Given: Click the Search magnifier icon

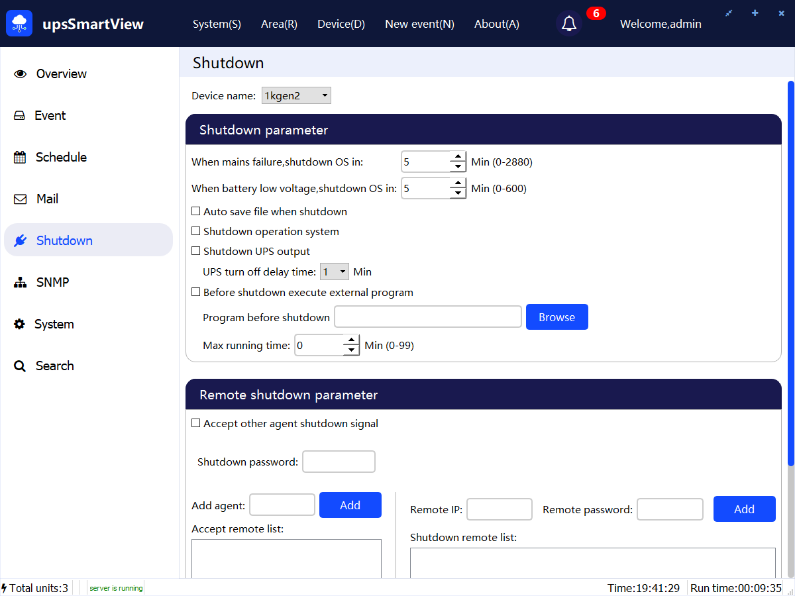Looking at the screenshot, I should [x=20, y=366].
